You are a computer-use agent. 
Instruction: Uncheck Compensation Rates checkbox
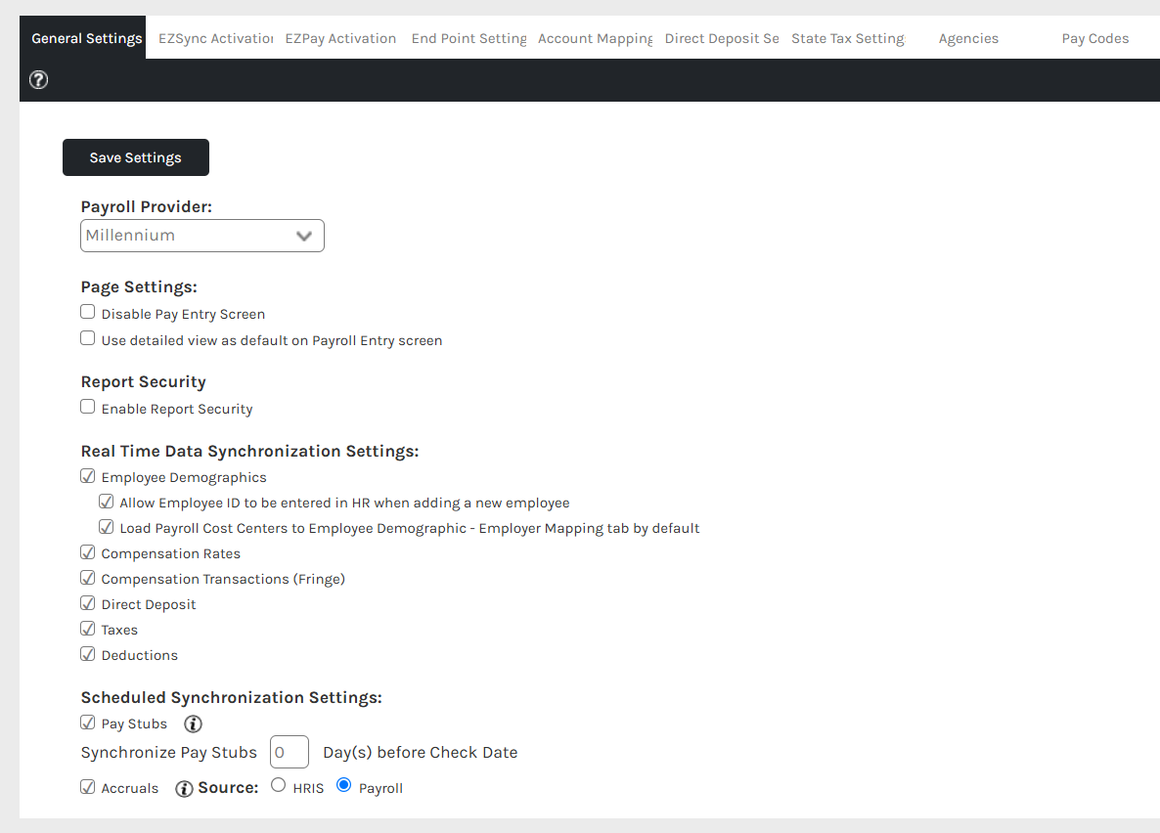tap(87, 552)
